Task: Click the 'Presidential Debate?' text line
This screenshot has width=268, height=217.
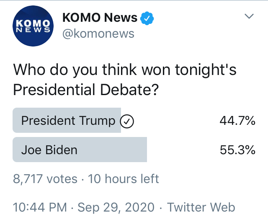Action: click(x=85, y=90)
